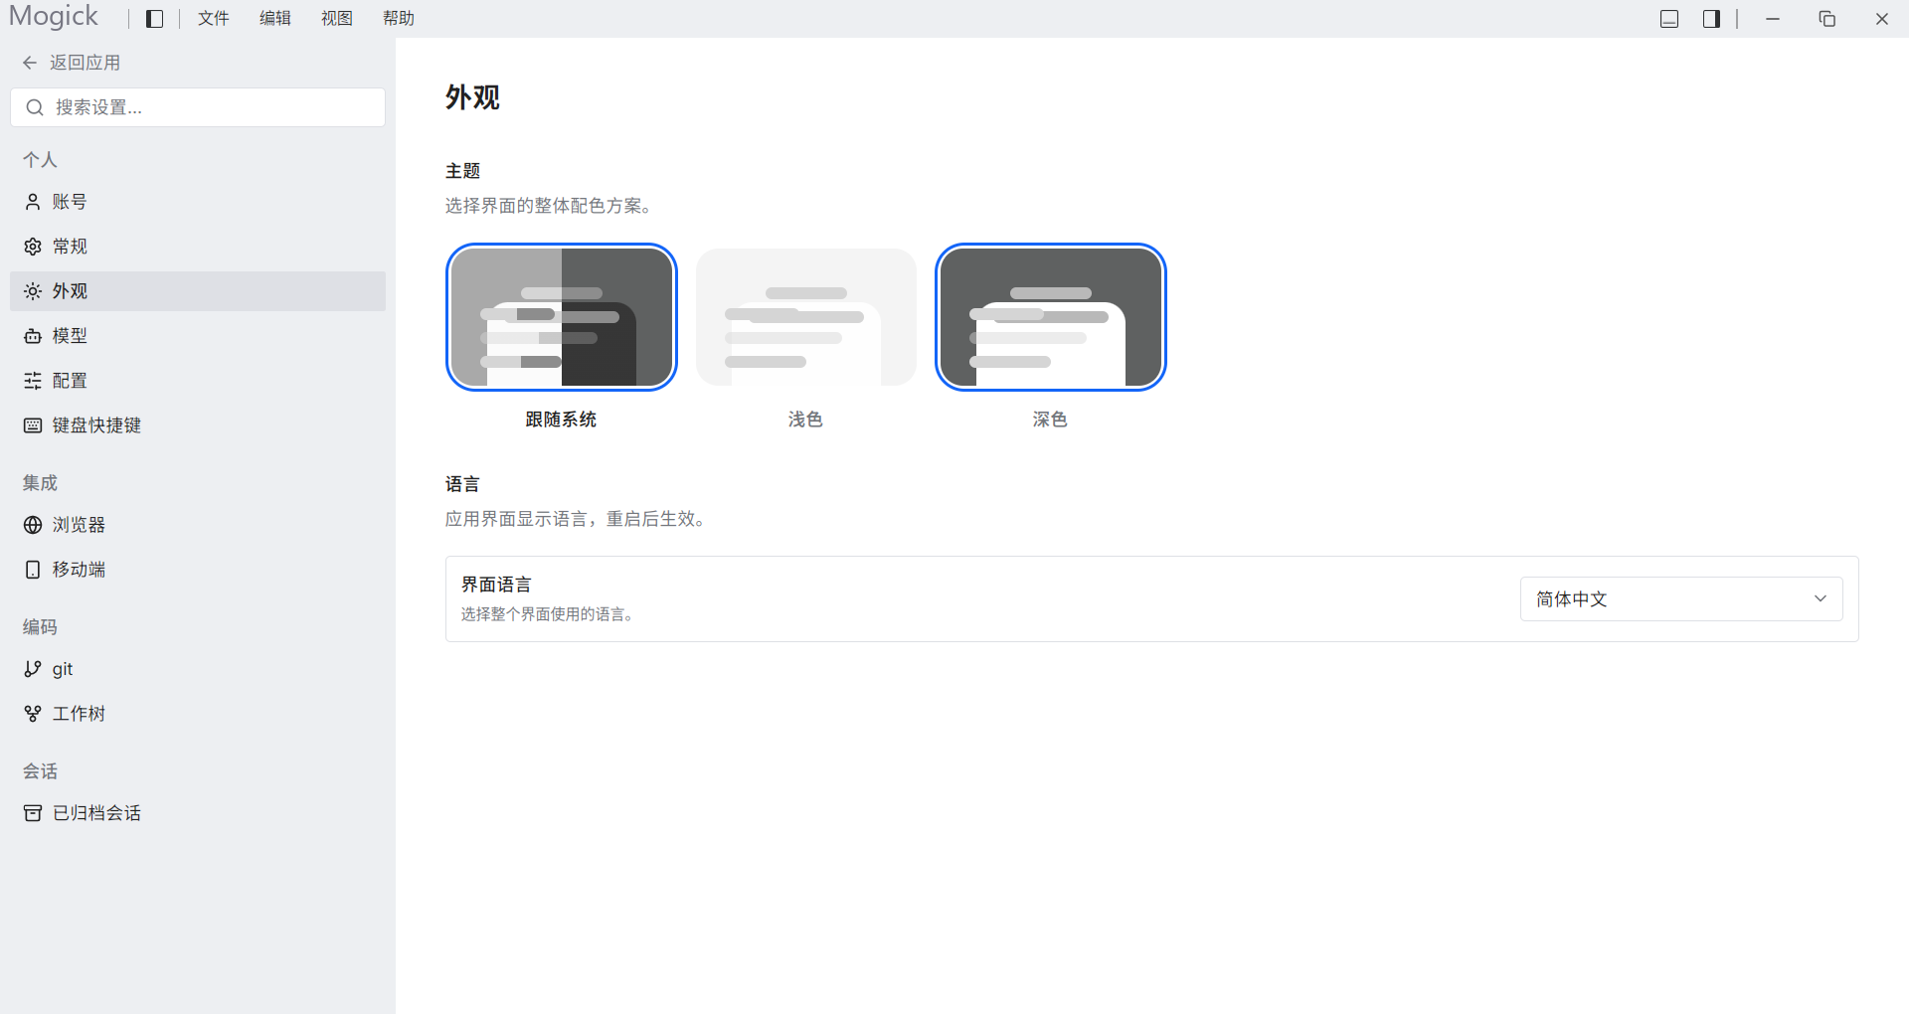The image size is (1909, 1014).
Task: Click the phone icon beside 移动端
Action: point(33,570)
